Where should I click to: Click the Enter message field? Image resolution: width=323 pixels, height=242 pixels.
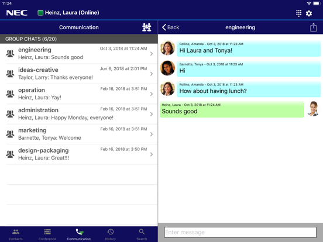240,232
